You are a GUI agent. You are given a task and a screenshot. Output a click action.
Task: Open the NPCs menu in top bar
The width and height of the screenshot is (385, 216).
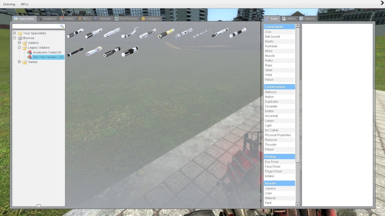click(24, 4)
